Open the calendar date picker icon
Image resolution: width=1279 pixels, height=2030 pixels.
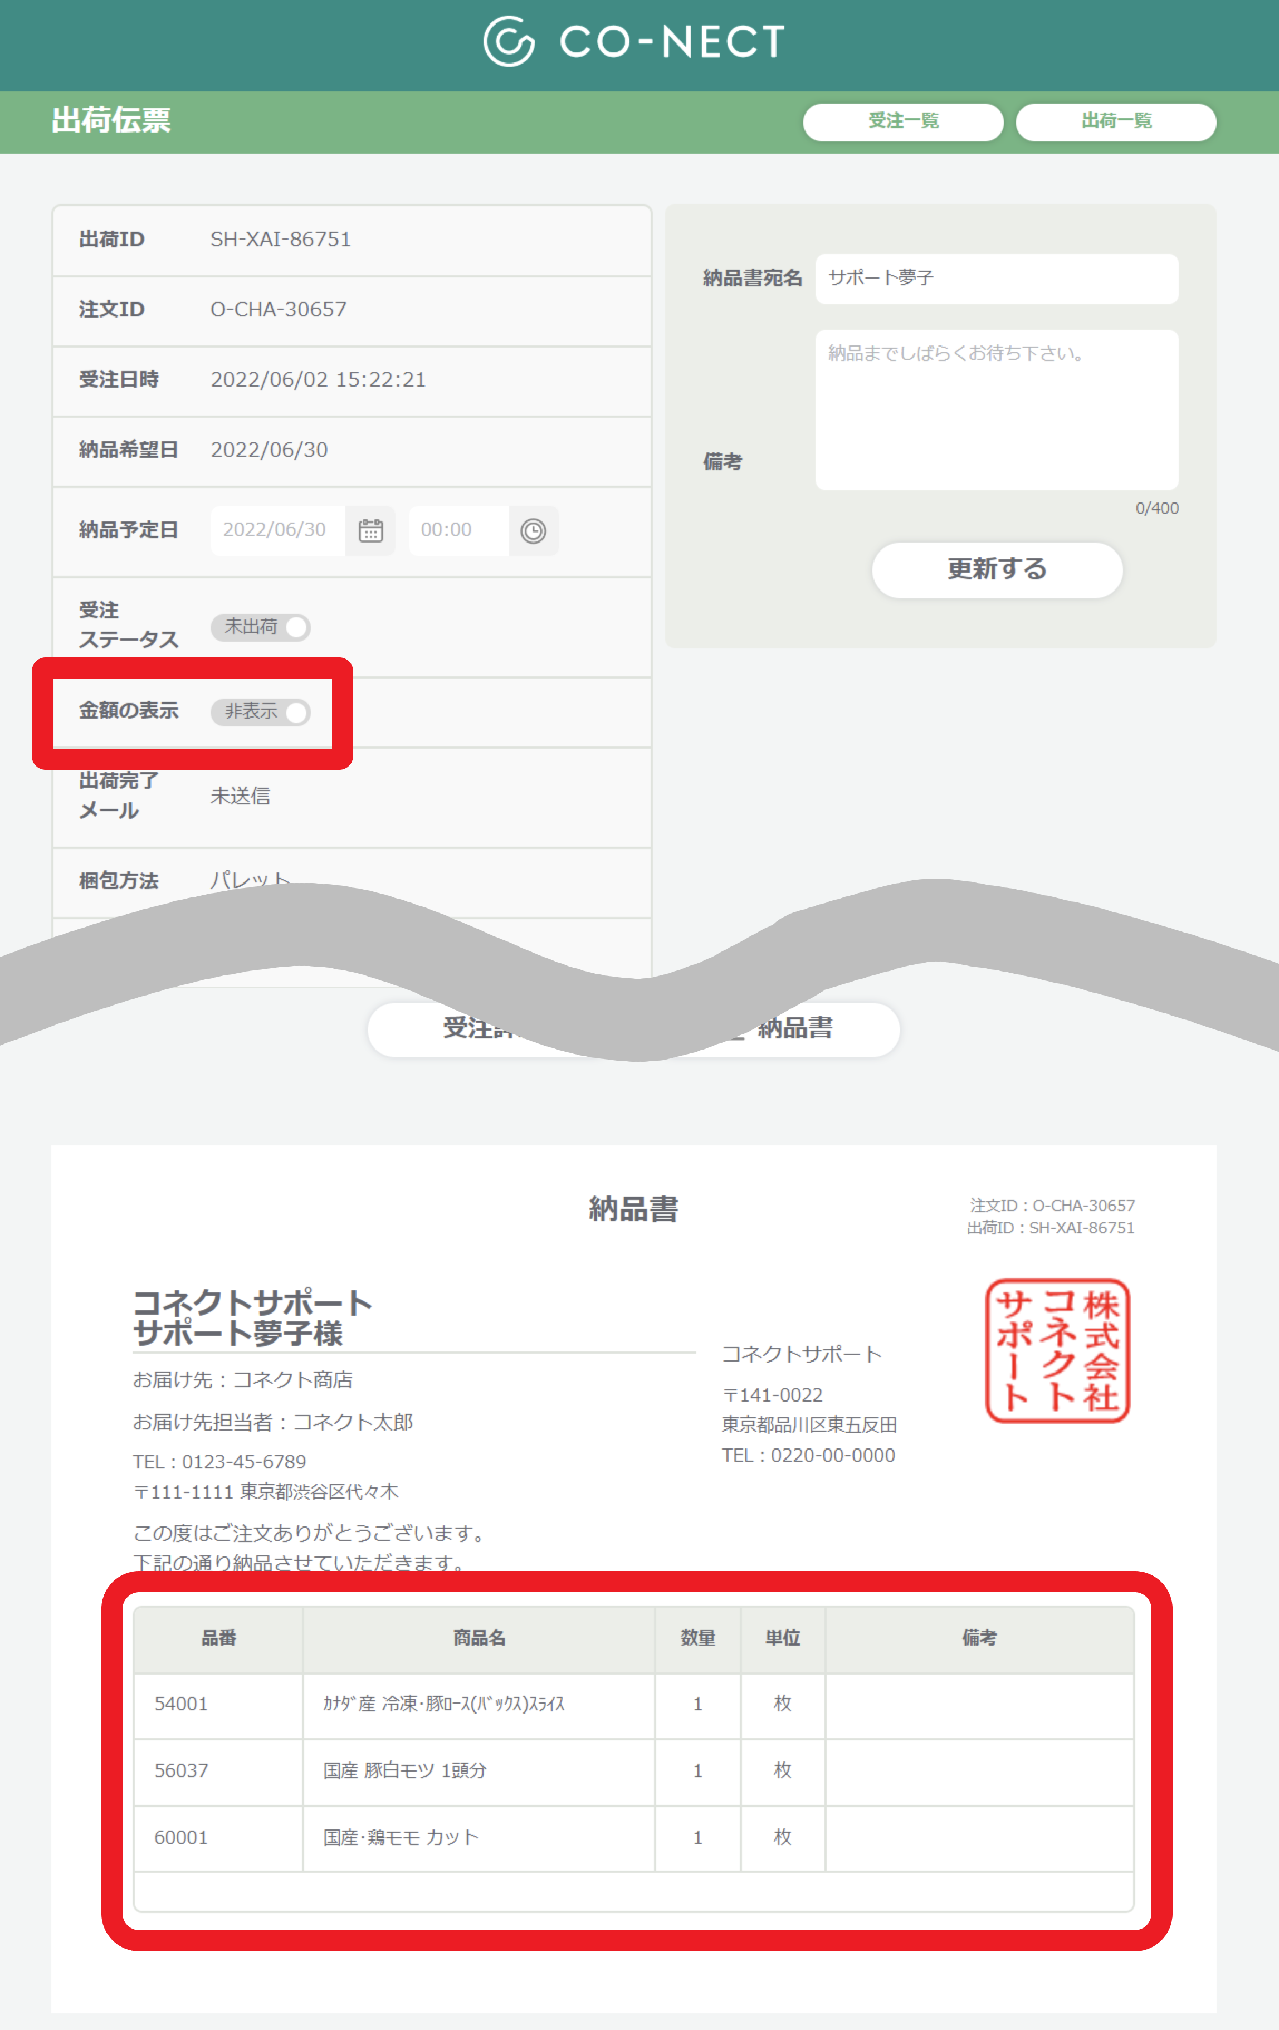pyautogui.click(x=370, y=530)
